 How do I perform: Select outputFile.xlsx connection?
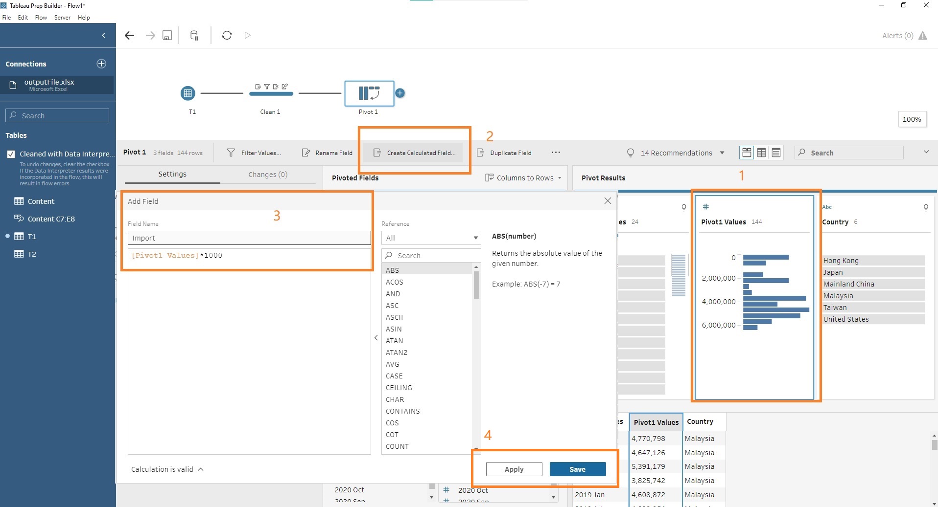(57, 85)
